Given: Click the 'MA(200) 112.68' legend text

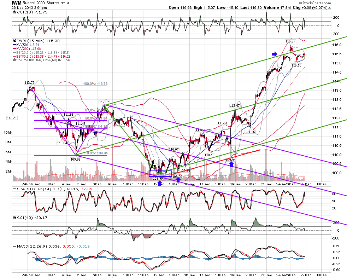Looking at the screenshot, I should point(29,48).
